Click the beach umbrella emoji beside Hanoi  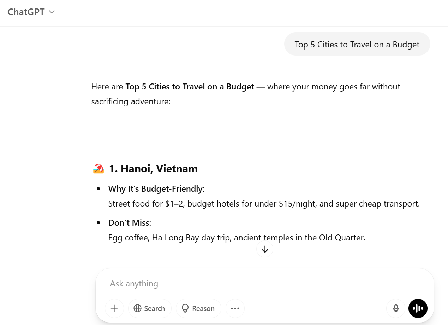[98, 169]
